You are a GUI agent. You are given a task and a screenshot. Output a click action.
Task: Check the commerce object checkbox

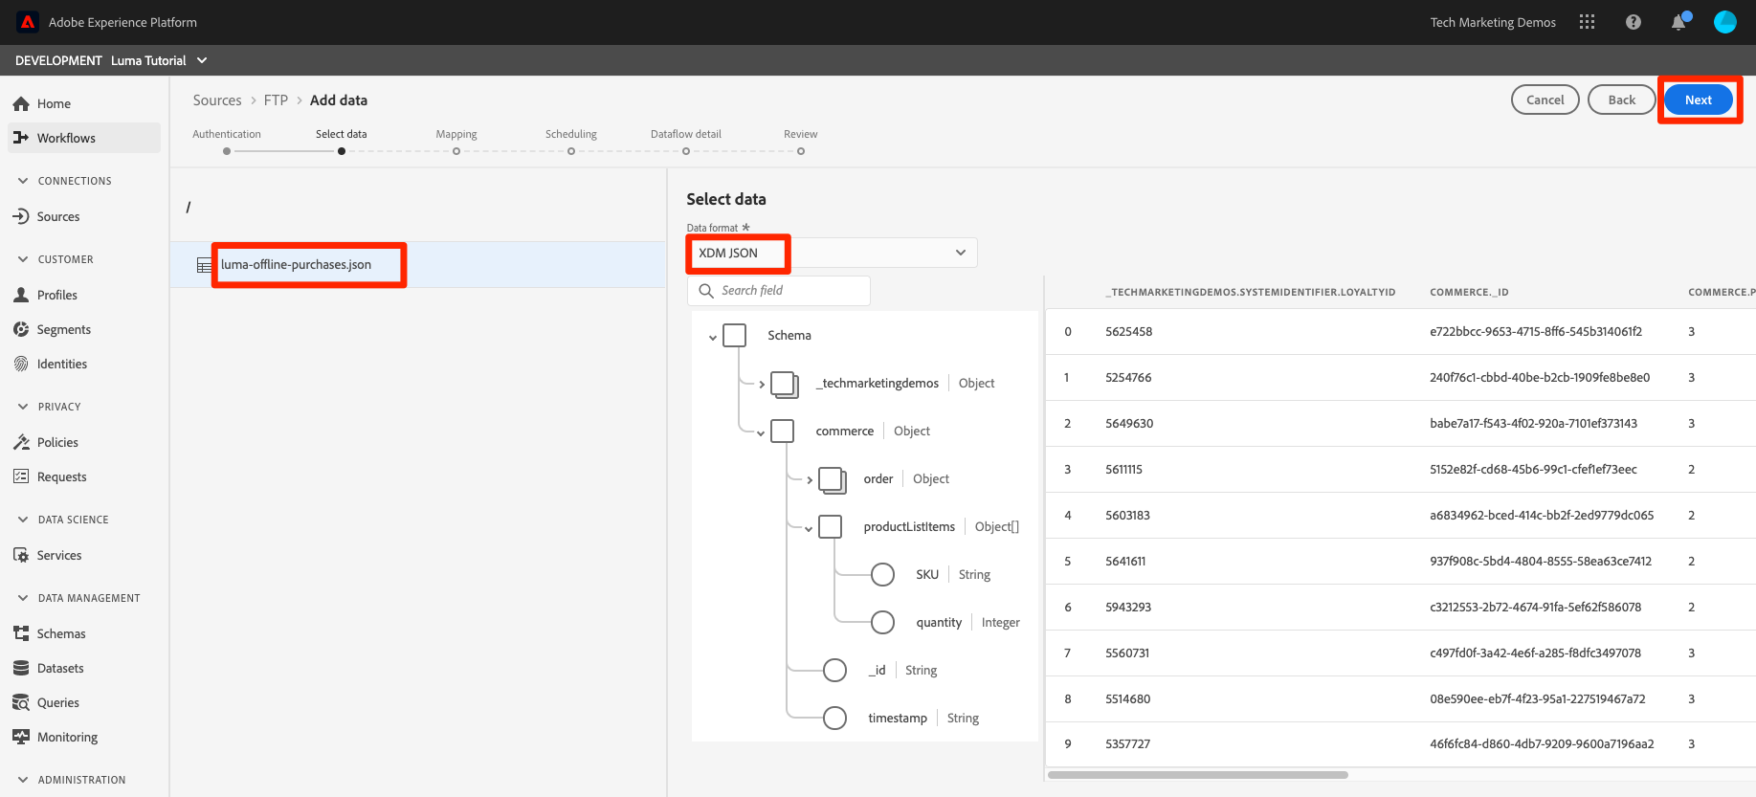click(783, 432)
